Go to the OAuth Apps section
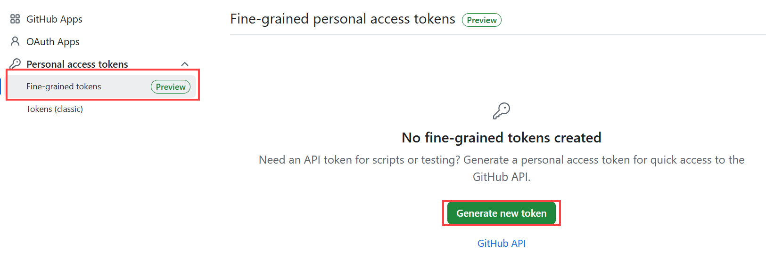The image size is (766, 267). (53, 42)
